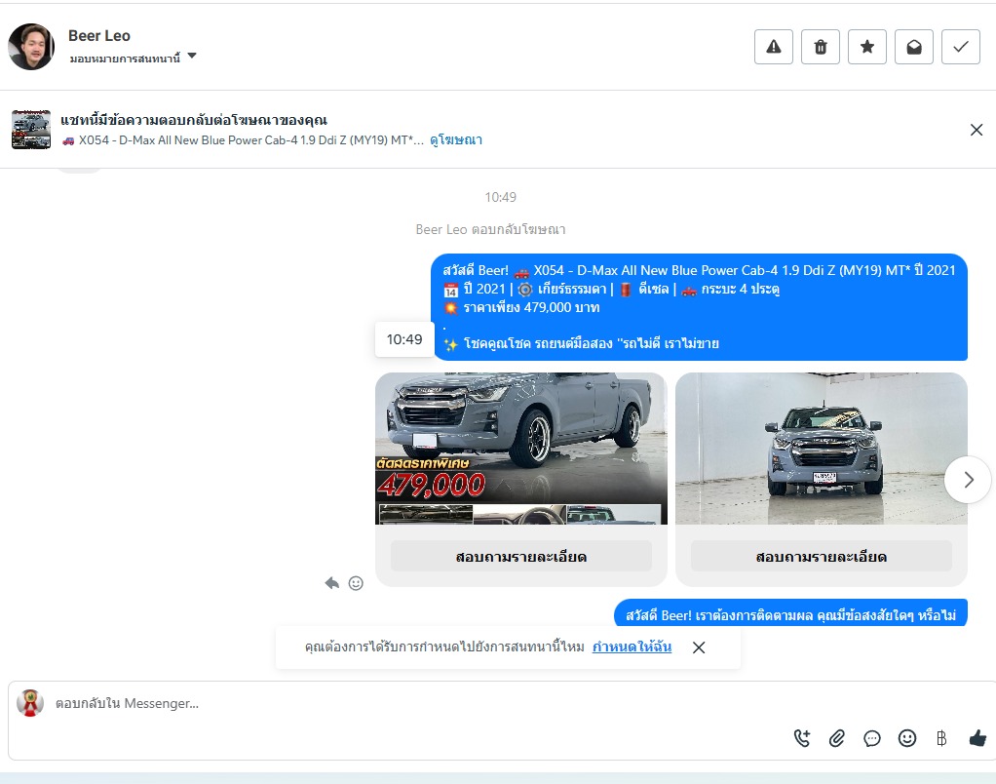Click the Beer Leo contact name
This screenshot has height=784, width=996.
99,35
